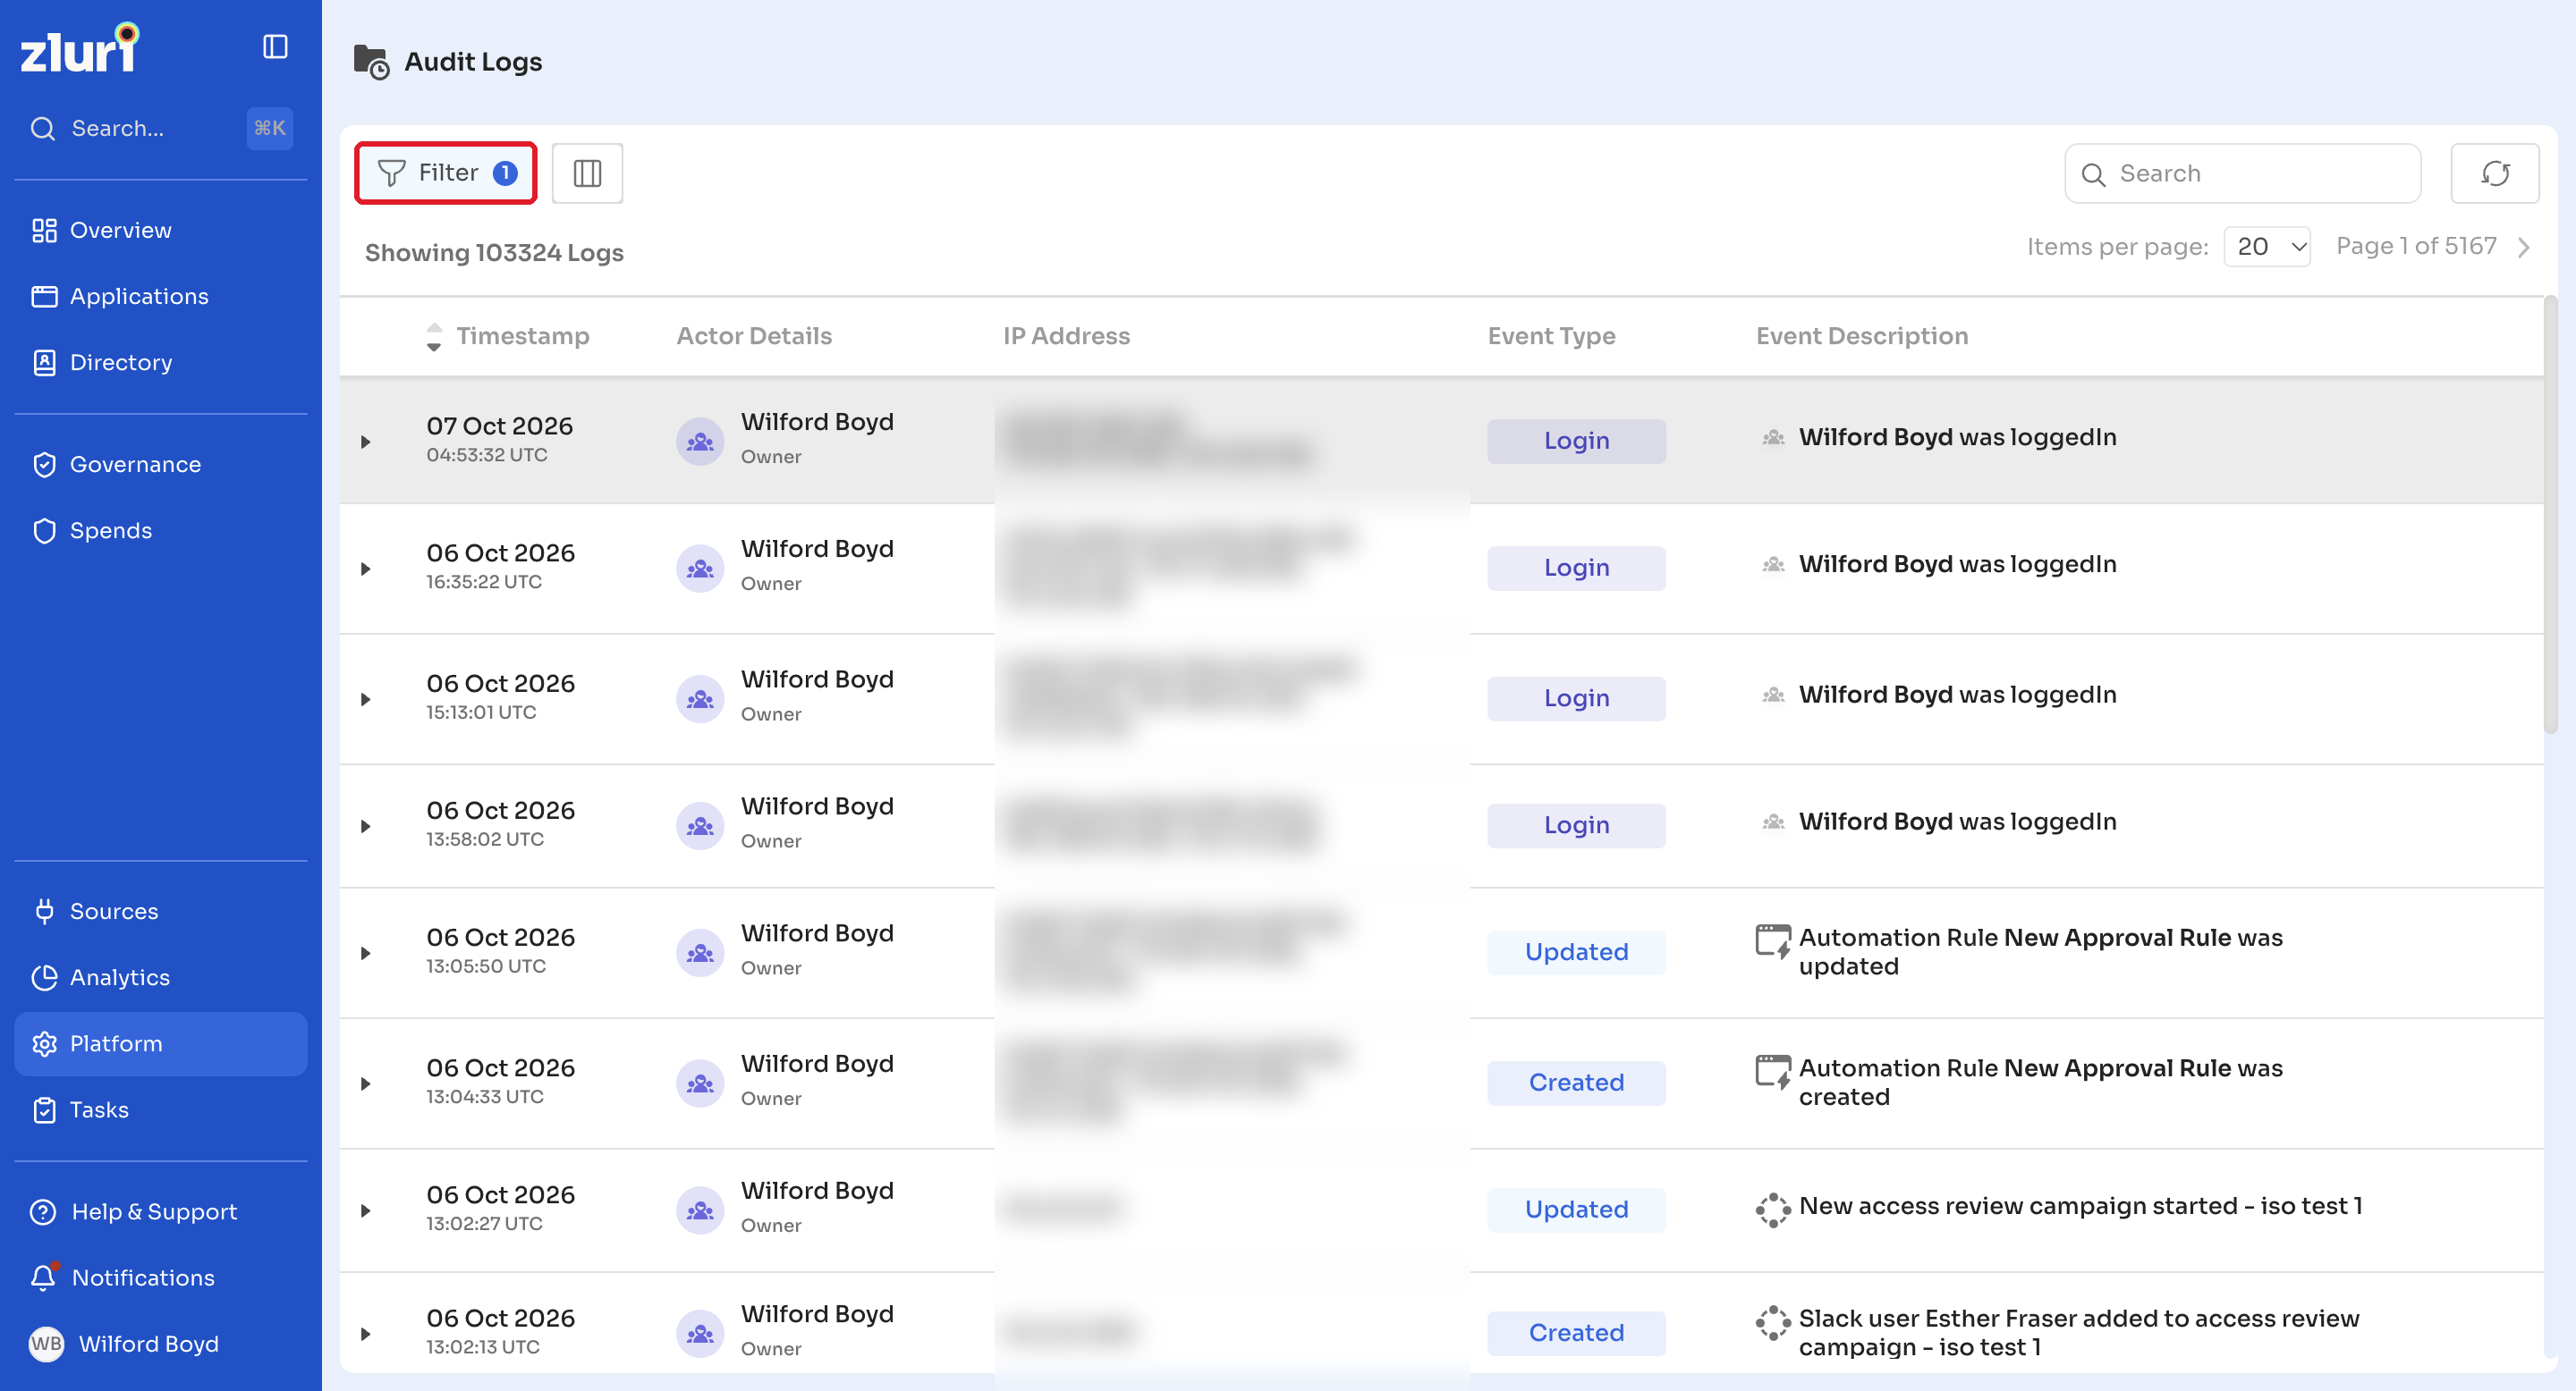Select Platform in the sidebar
The width and height of the screenshot is (2576, 1391).
pyautogui.click(x=161, y=1043)
